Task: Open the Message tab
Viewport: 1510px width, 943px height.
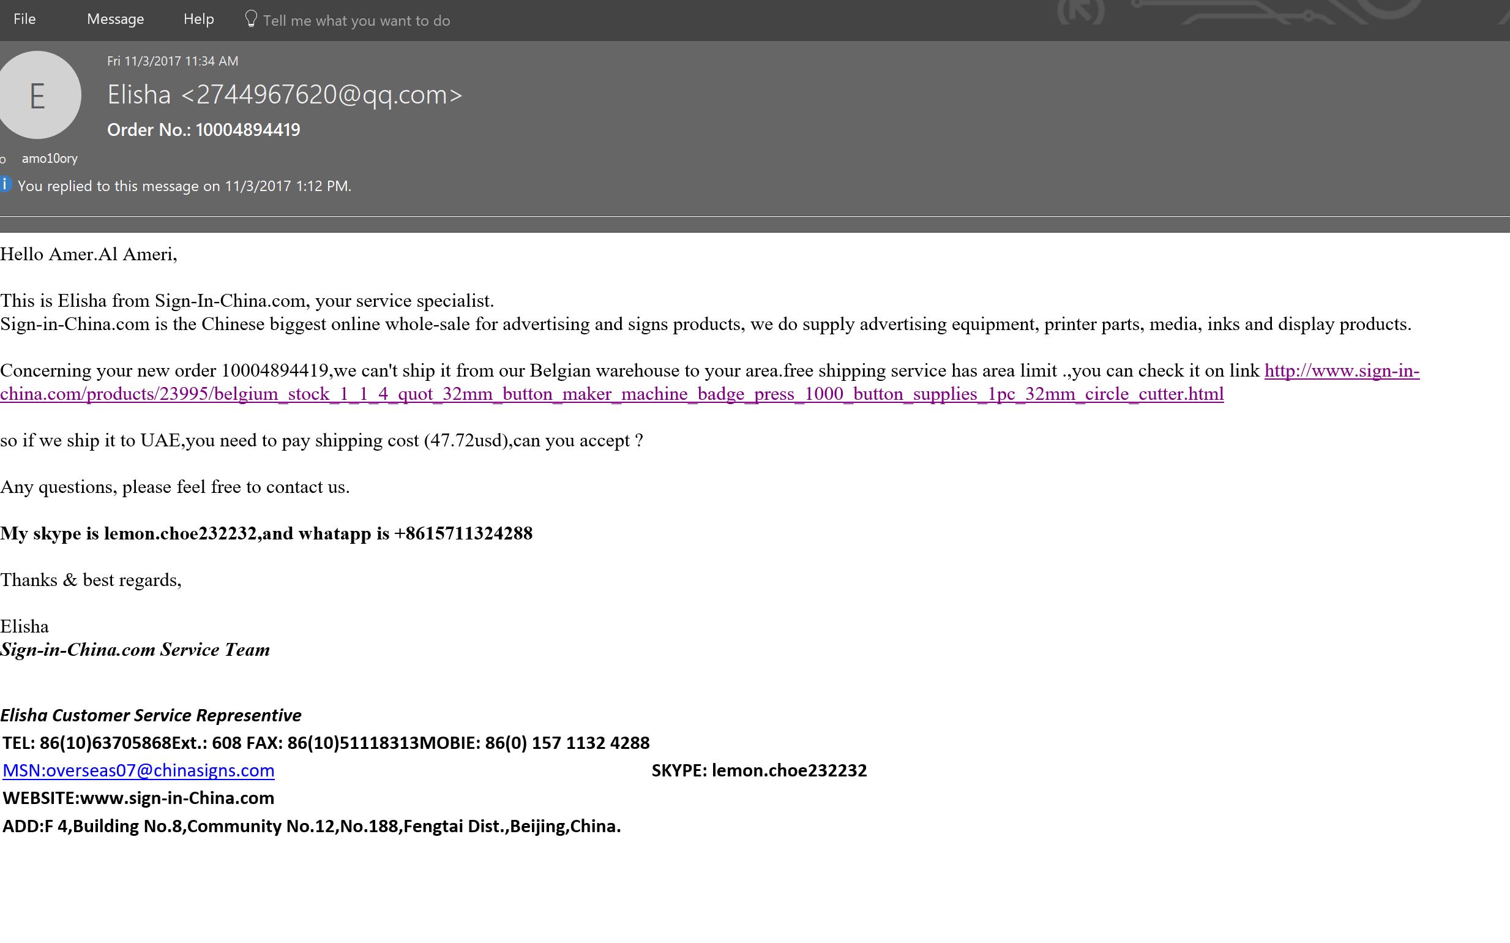Action: coord(115,20)
